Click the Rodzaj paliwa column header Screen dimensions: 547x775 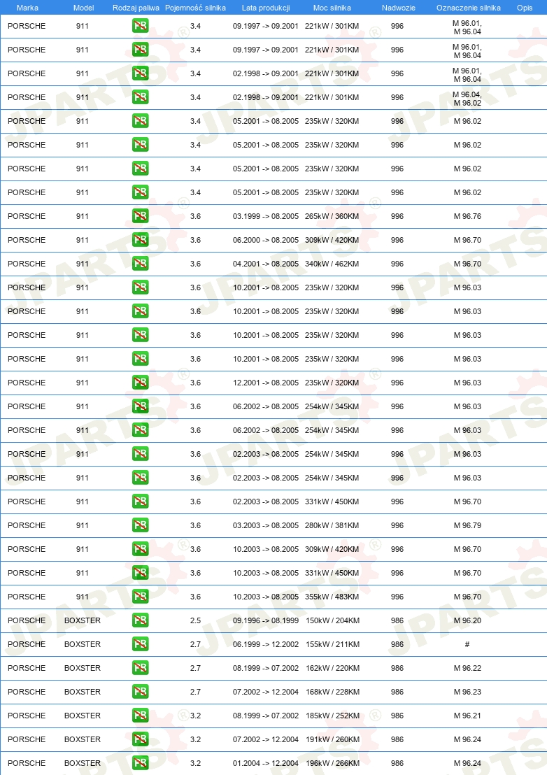[x=136, y=8]
